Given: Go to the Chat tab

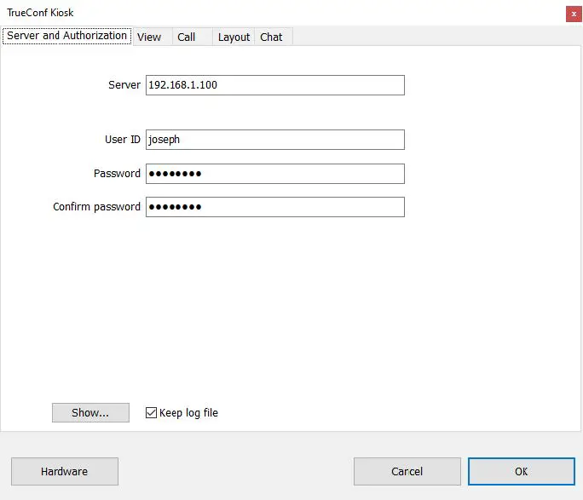Looking at the screenshot, I should click(x=274, y=37).
